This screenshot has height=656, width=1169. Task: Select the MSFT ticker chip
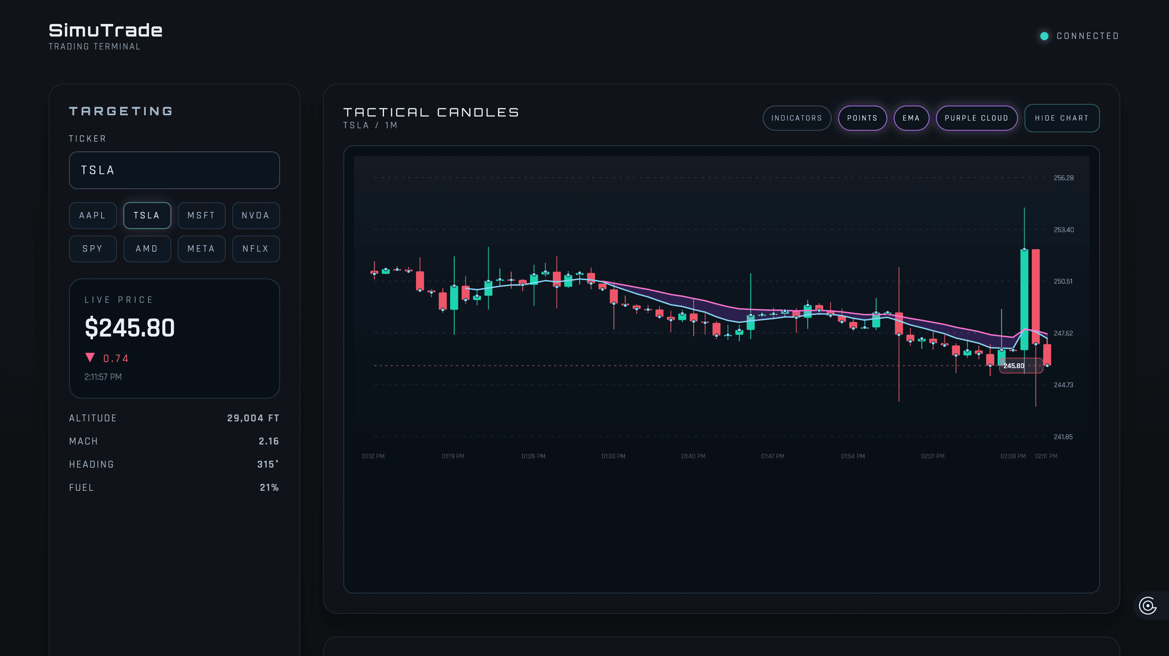click(x=201, y=215)
